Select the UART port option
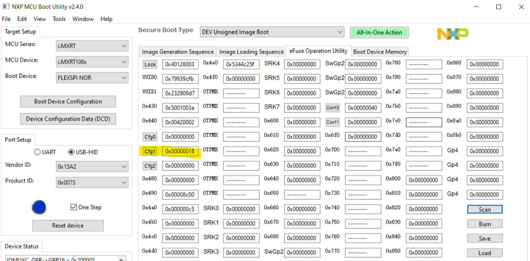The image size is (530, 261). [37, 152]
